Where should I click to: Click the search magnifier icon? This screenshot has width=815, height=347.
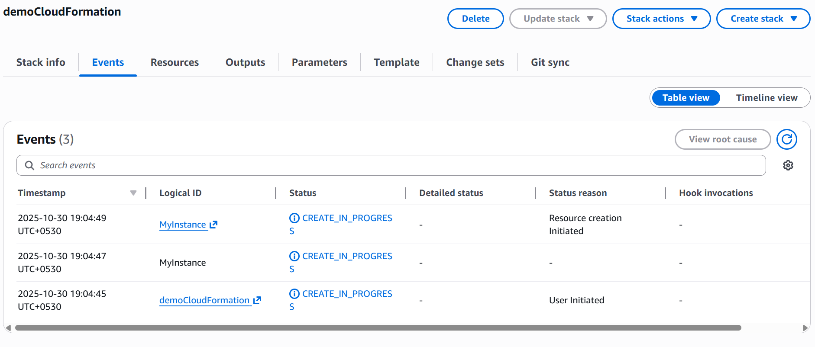pyautogui.click(x=29, y=165)
